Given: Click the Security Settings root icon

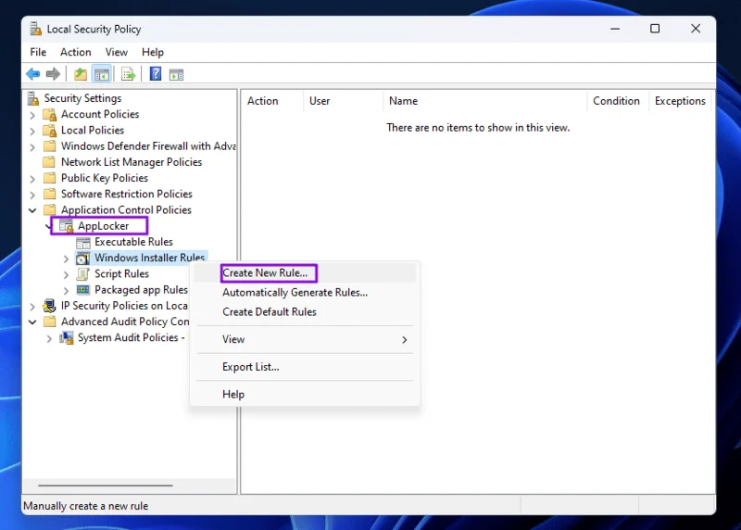Looking at the screenshot, I should [33, 98].
